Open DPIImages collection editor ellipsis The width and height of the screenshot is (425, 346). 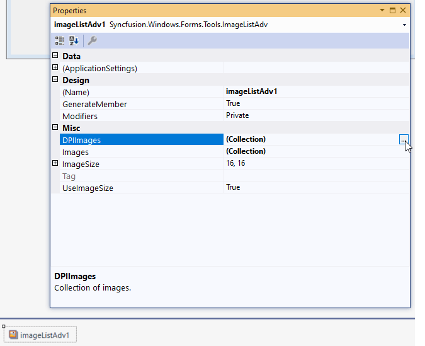(404, 139)
